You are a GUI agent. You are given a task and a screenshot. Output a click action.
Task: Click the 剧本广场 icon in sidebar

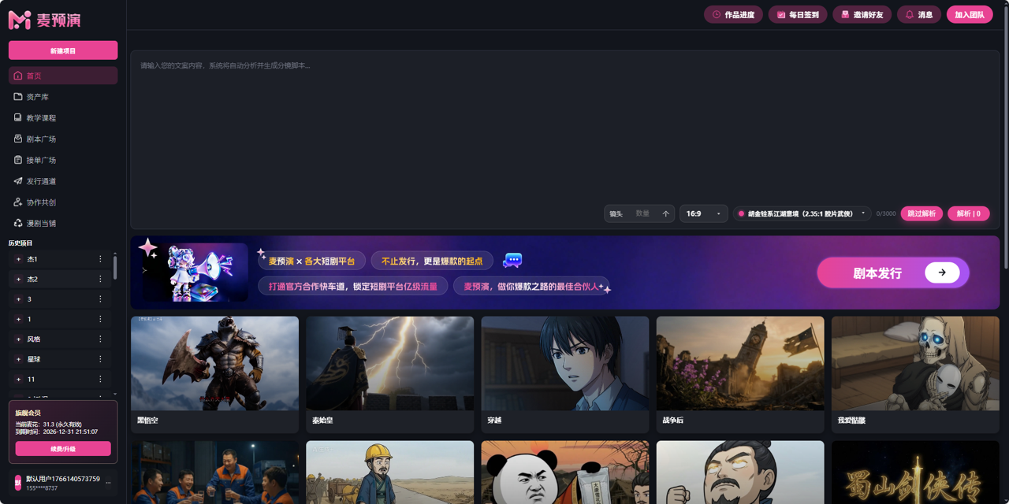click(x=18, y=139)
